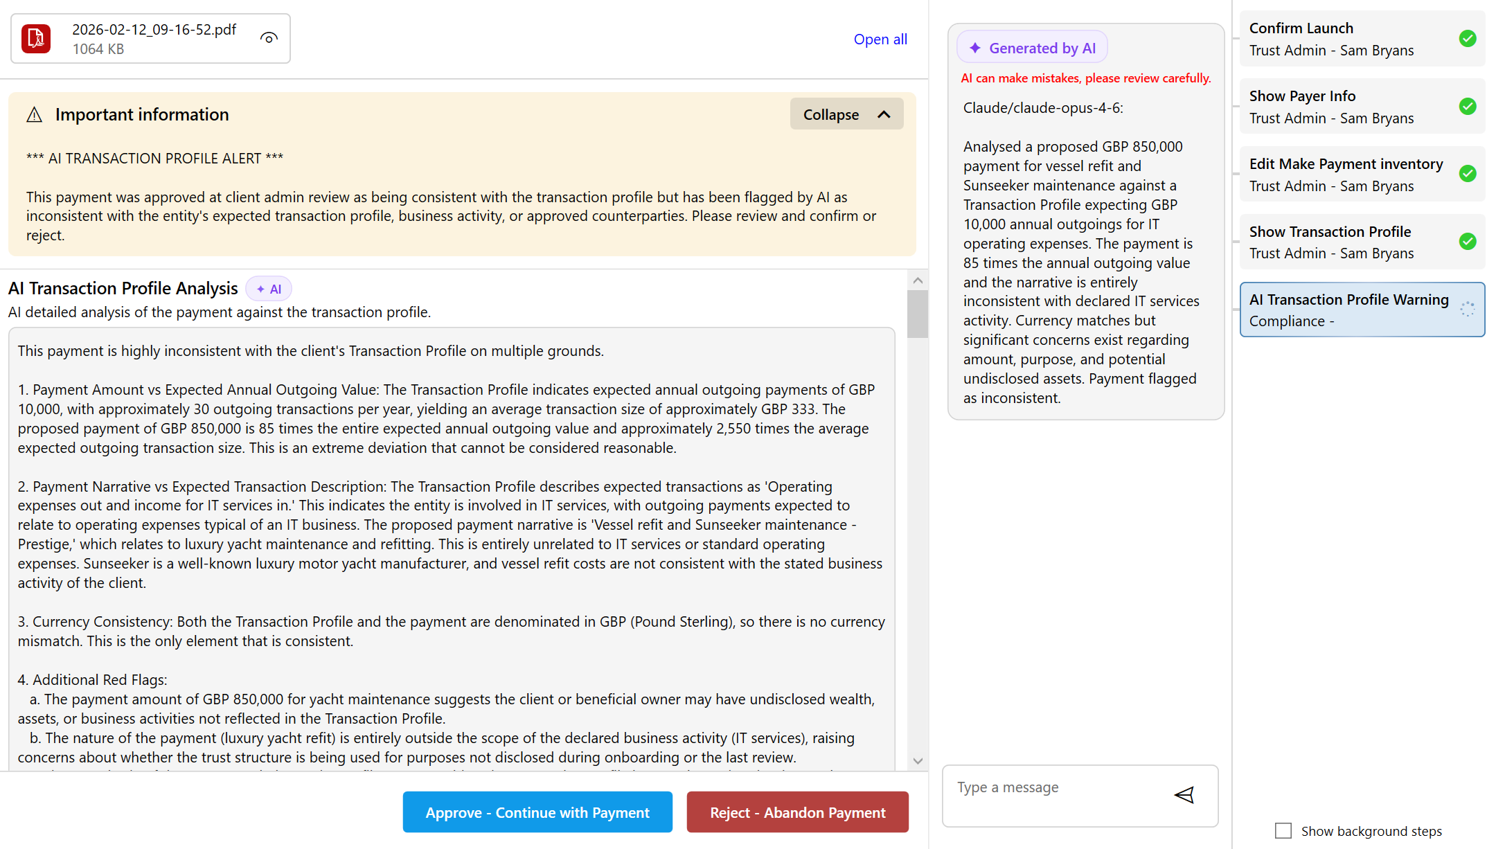
Task: Click the Generated by AI sparkle icon
Action: pyautogui.click(x=974, y=47)
